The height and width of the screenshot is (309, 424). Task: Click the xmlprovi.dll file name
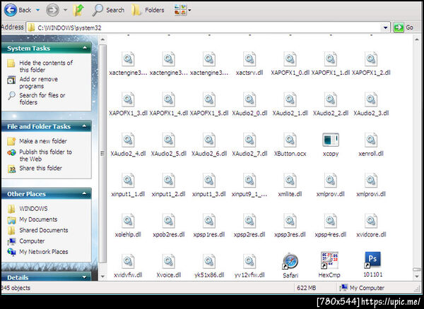tap(371, 194)
